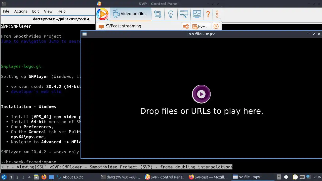This screenshot has height=181, width=322.
Task: Open the performance monitor panel in SVP
Action: 197,14
